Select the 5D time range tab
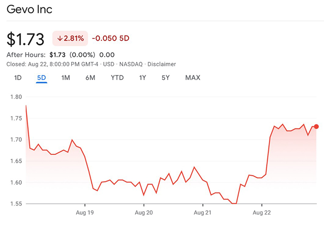Screen dimensions: 324x225 [42, 78]
